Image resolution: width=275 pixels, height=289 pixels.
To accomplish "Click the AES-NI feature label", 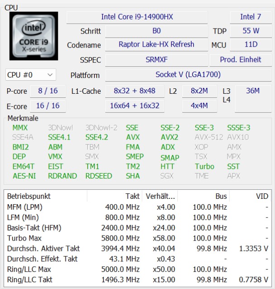I will click(24, 176).
